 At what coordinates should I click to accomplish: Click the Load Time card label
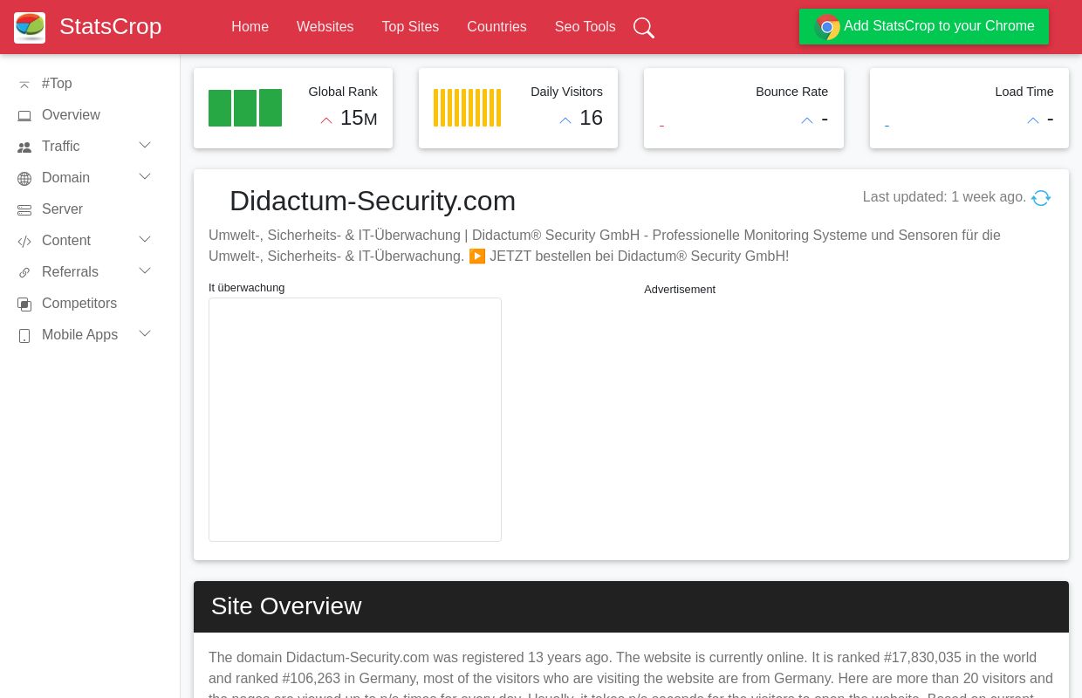(x=1024, y=92)
